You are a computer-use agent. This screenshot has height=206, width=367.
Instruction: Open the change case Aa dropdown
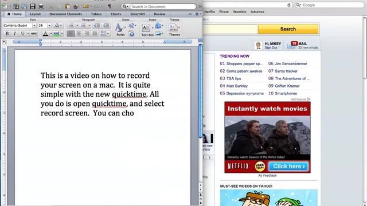(x=58, y=25)
